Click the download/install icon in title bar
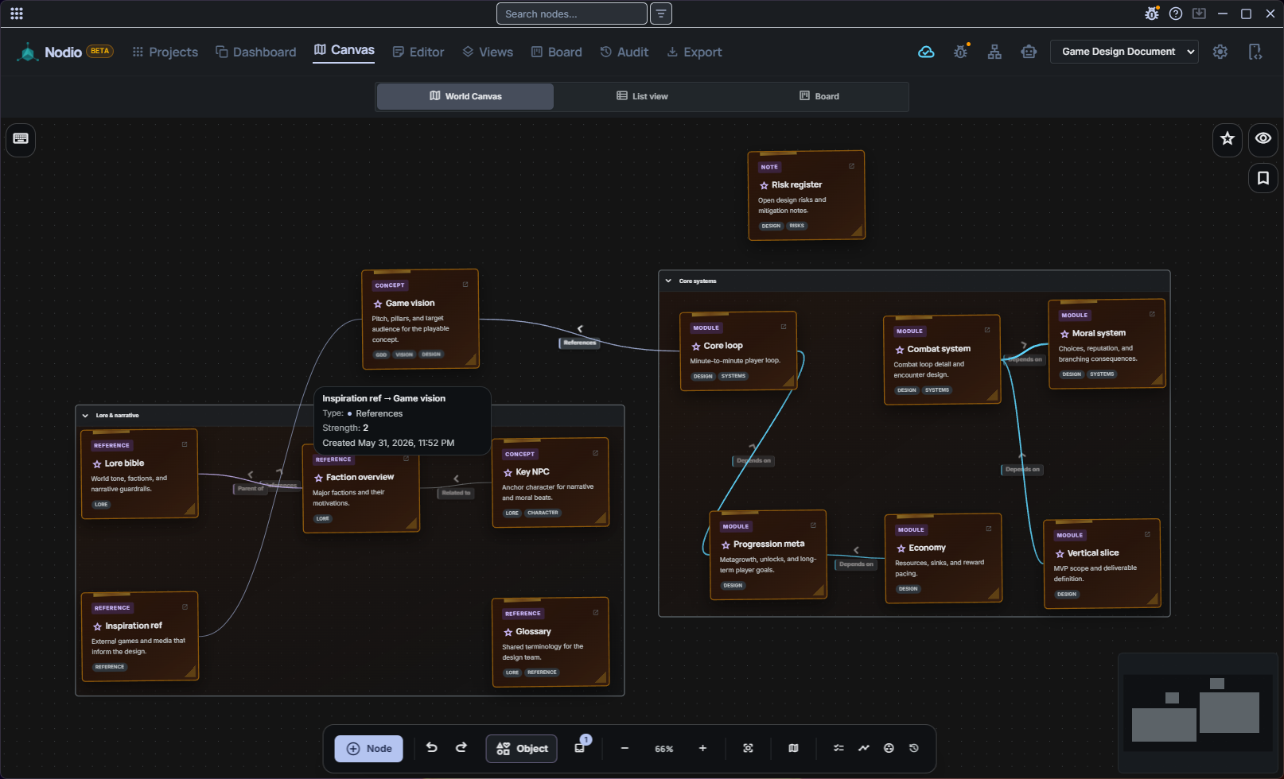The height and width of the screenshot is (779, 1284). 1199,14
